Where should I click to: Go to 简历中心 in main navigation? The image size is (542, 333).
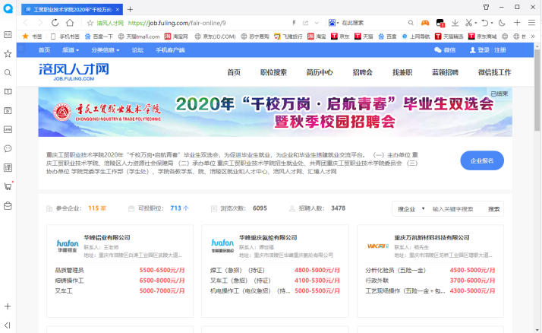coord(320,72)
